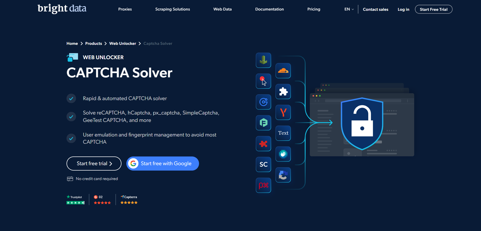The height and width of the screenshot is (231, 481).
Task: Click the px_captcha PerimeterX icon
Action: click(263, 185)
